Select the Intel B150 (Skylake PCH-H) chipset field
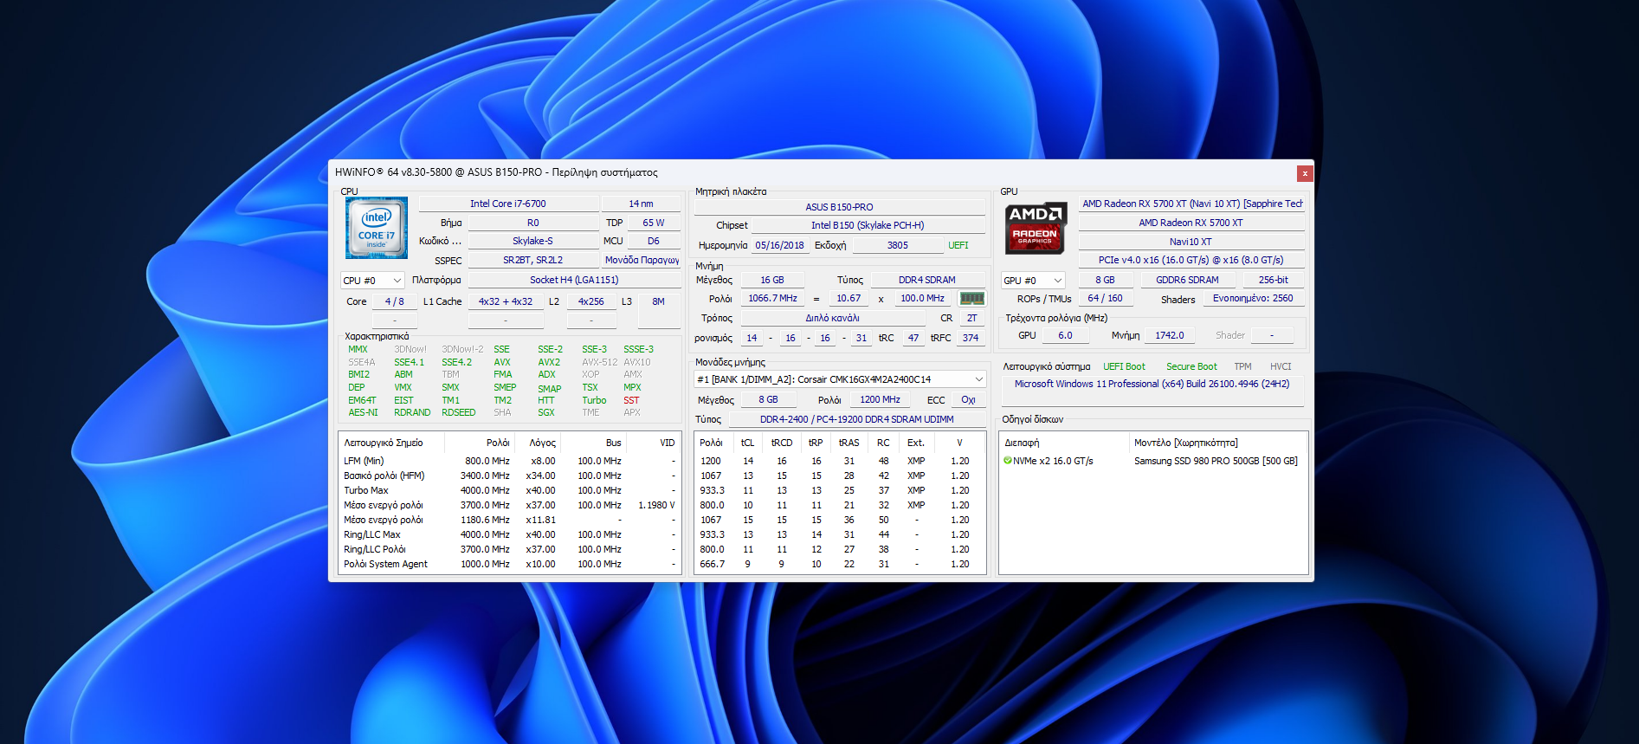The width and height of the screenshot is (1639, 744). pyautogui.click(x=868, y=225)
